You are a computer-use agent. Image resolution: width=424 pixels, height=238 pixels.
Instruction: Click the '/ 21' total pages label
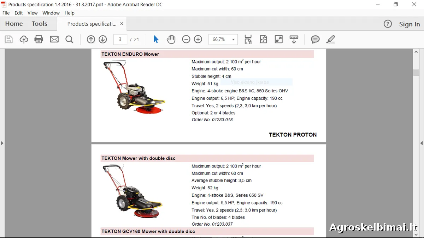coord(134,39)
